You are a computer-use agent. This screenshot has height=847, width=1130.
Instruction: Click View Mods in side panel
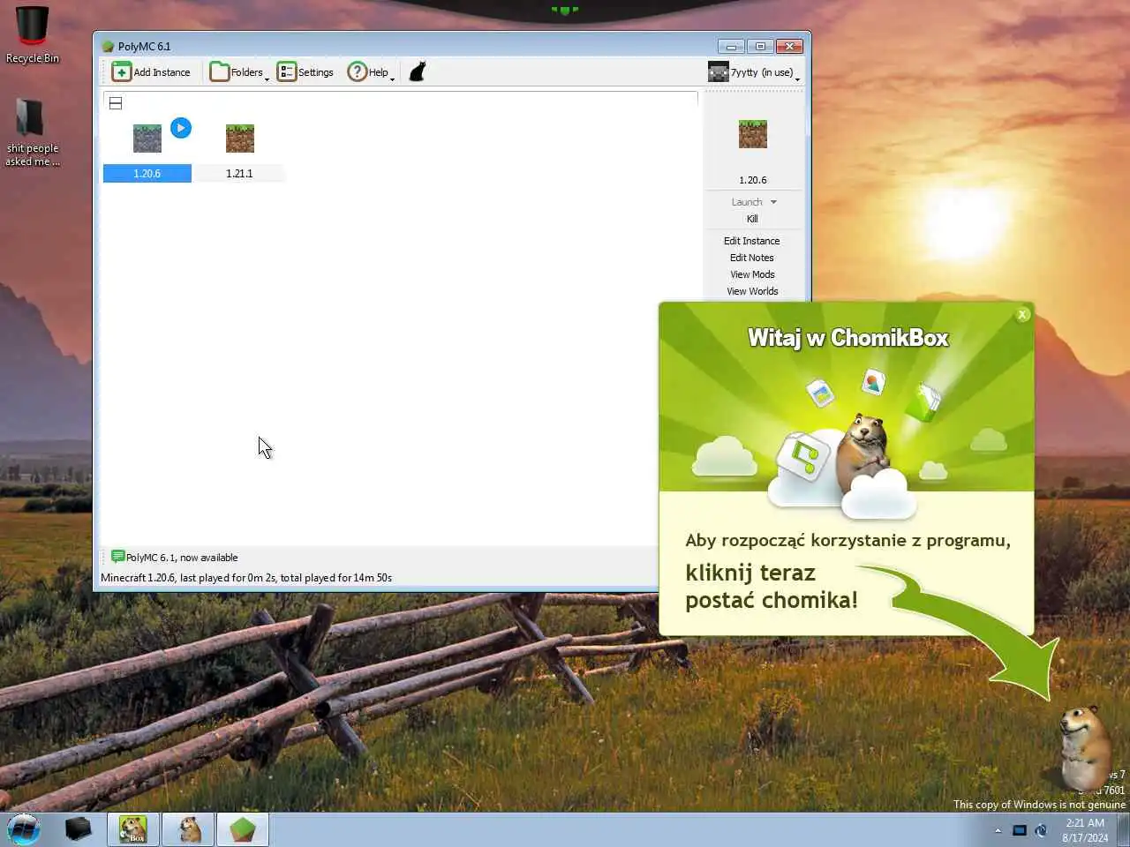click(752, 274)
